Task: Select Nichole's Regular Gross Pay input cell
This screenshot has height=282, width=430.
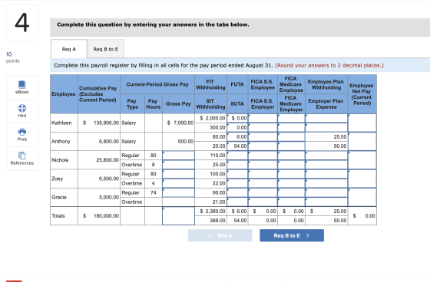Action: pyautogui.click(x=178, y=156)
